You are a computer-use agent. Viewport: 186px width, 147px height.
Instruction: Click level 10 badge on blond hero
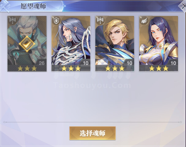coord(129,63)
